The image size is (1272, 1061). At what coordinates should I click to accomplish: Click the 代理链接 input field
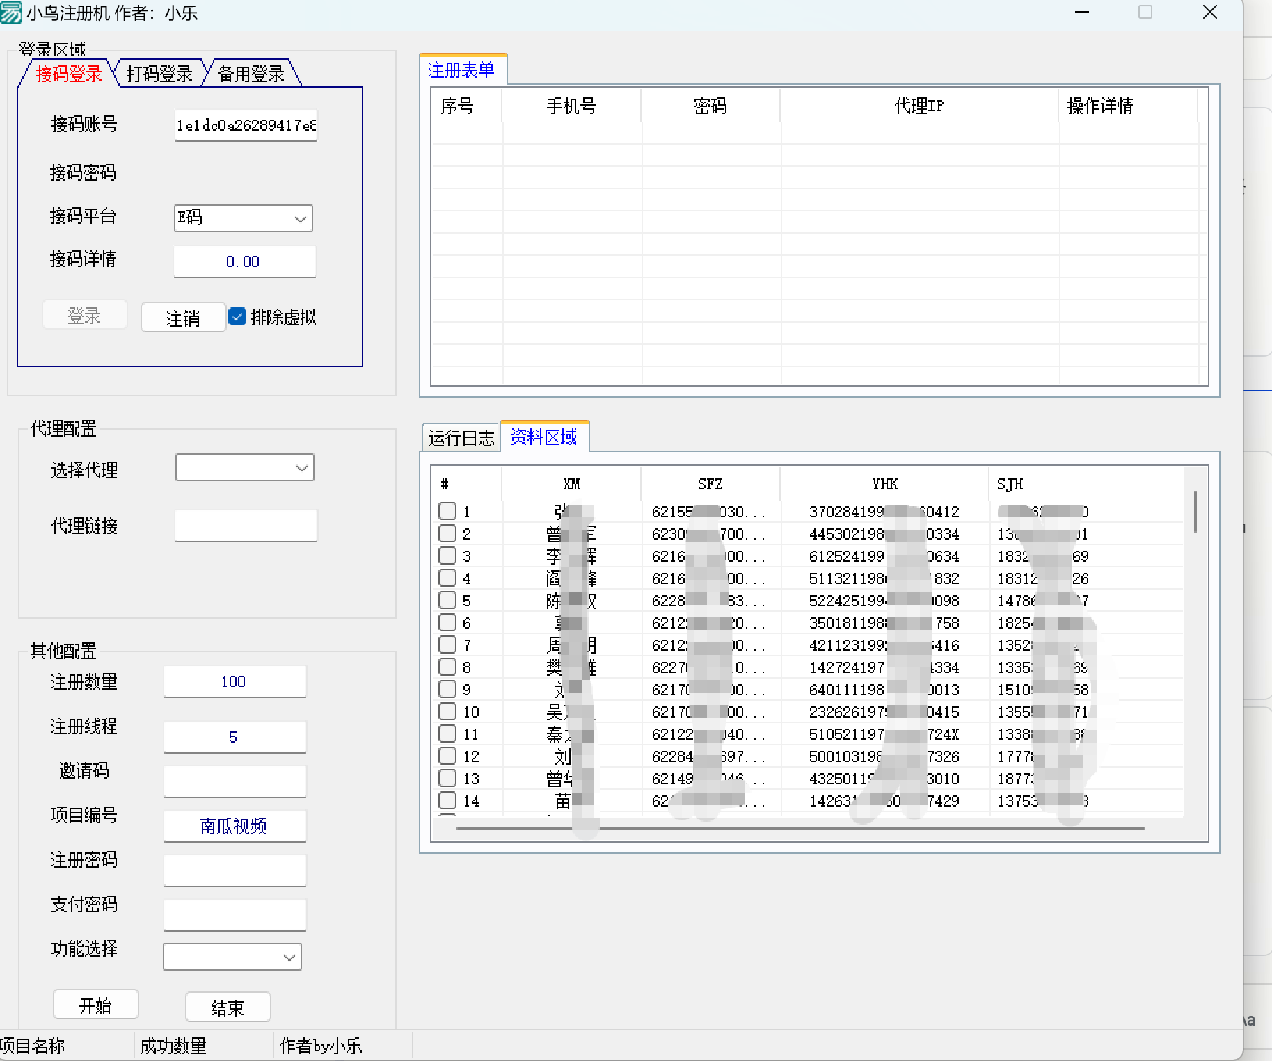246,526
